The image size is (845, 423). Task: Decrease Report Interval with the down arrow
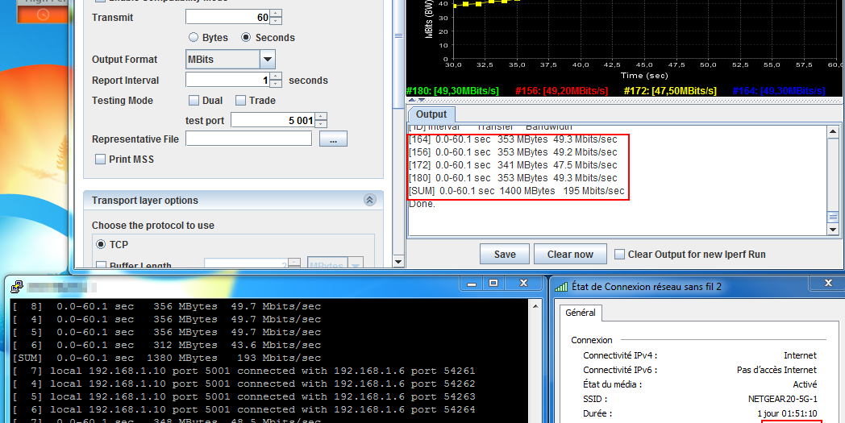tap(277, 84)
